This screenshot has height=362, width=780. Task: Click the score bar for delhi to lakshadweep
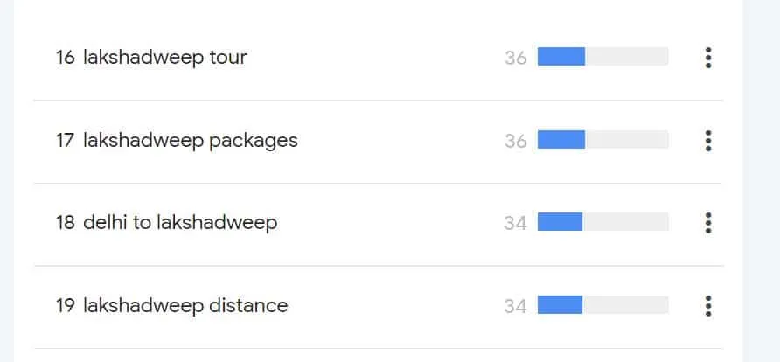coord(602,222)
